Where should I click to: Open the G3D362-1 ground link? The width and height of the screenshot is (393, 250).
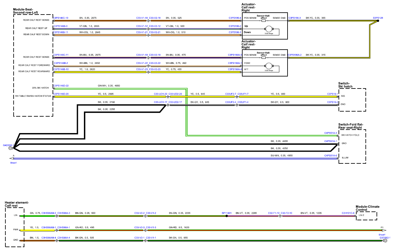[x=385, y=238]
